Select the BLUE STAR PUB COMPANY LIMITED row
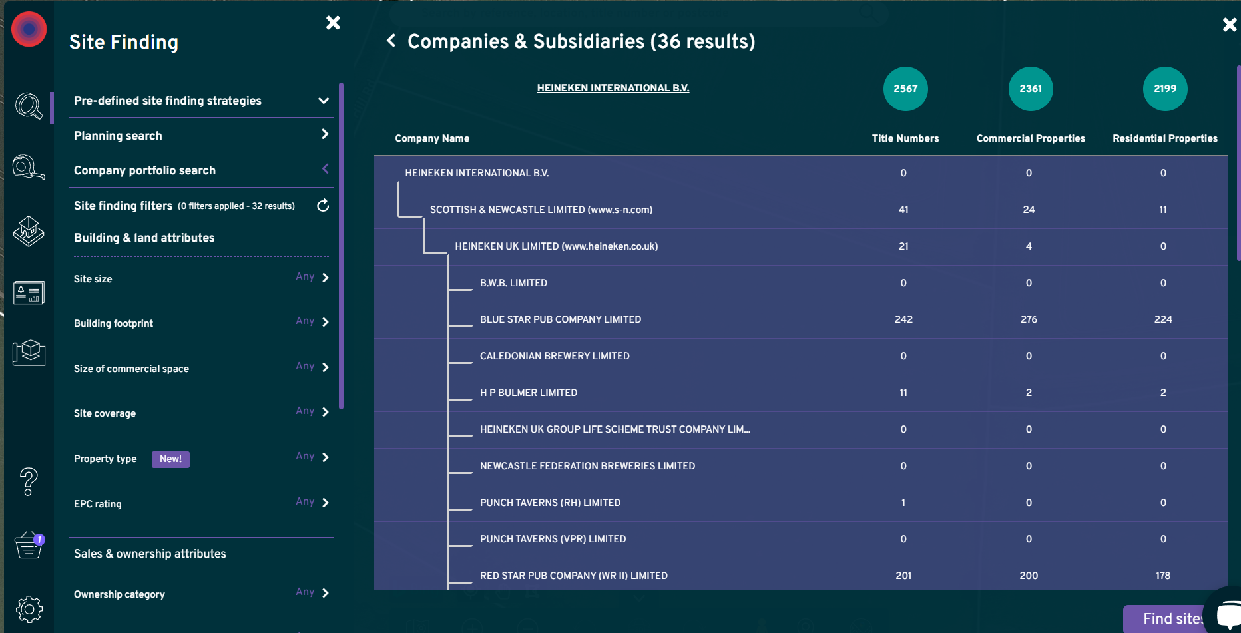The height and width of the screenshot is (633, 1241). point(800,319)
